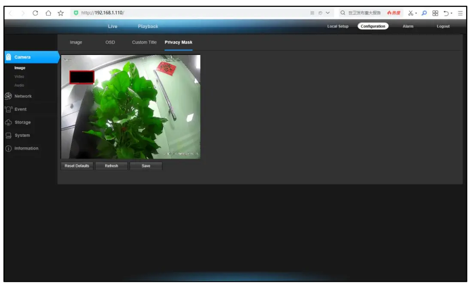
Task: Switch to the Image tab
Action: click(x=76, y=42)
